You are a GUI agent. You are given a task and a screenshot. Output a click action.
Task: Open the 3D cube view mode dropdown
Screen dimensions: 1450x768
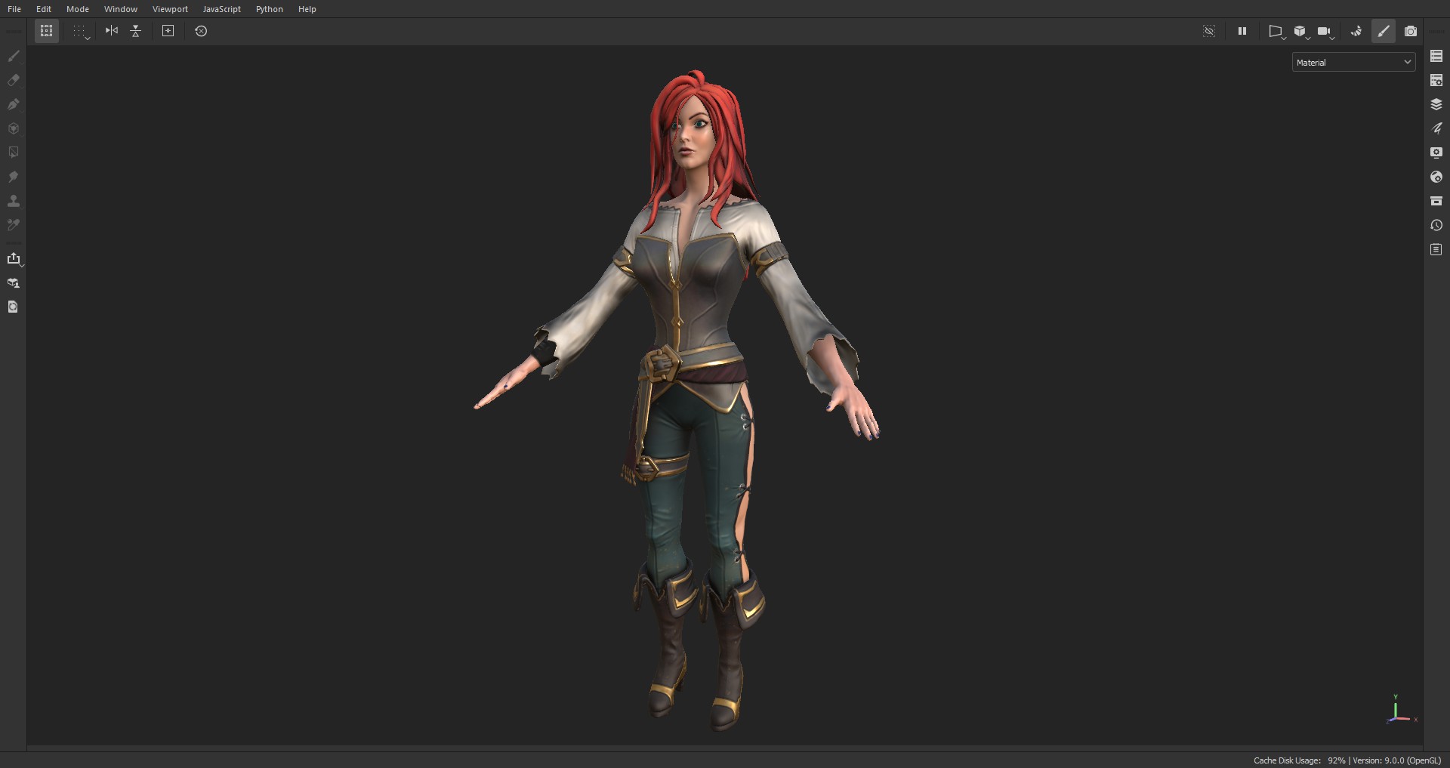tap(1301, 32)
